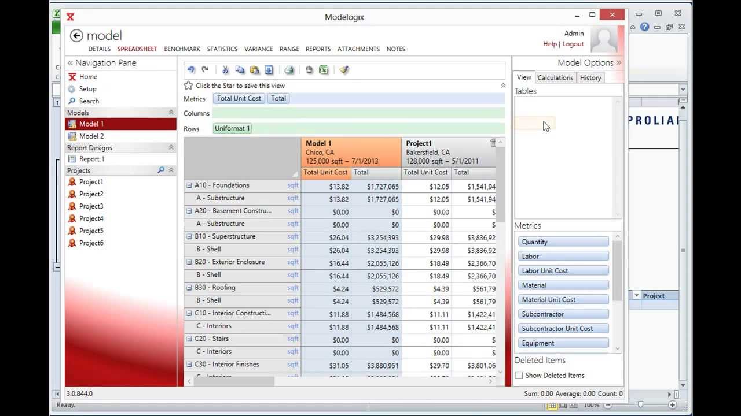Screen dimensions: 741x416
Task: Collapse the C10 - Interior Construction row
Action: click(x=189, y=313)
